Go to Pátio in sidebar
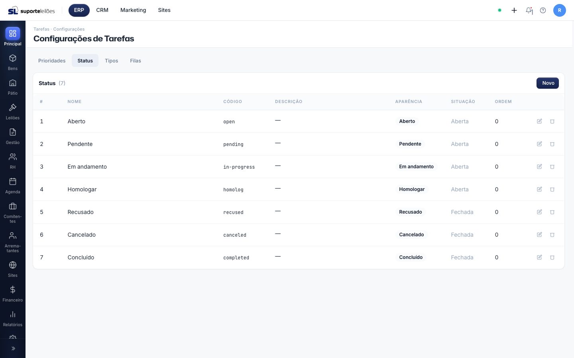Viewport: 574px width, 358px height. (13, 87)
